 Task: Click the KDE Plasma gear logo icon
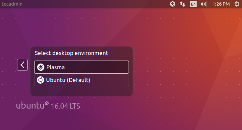pos(41,67)
